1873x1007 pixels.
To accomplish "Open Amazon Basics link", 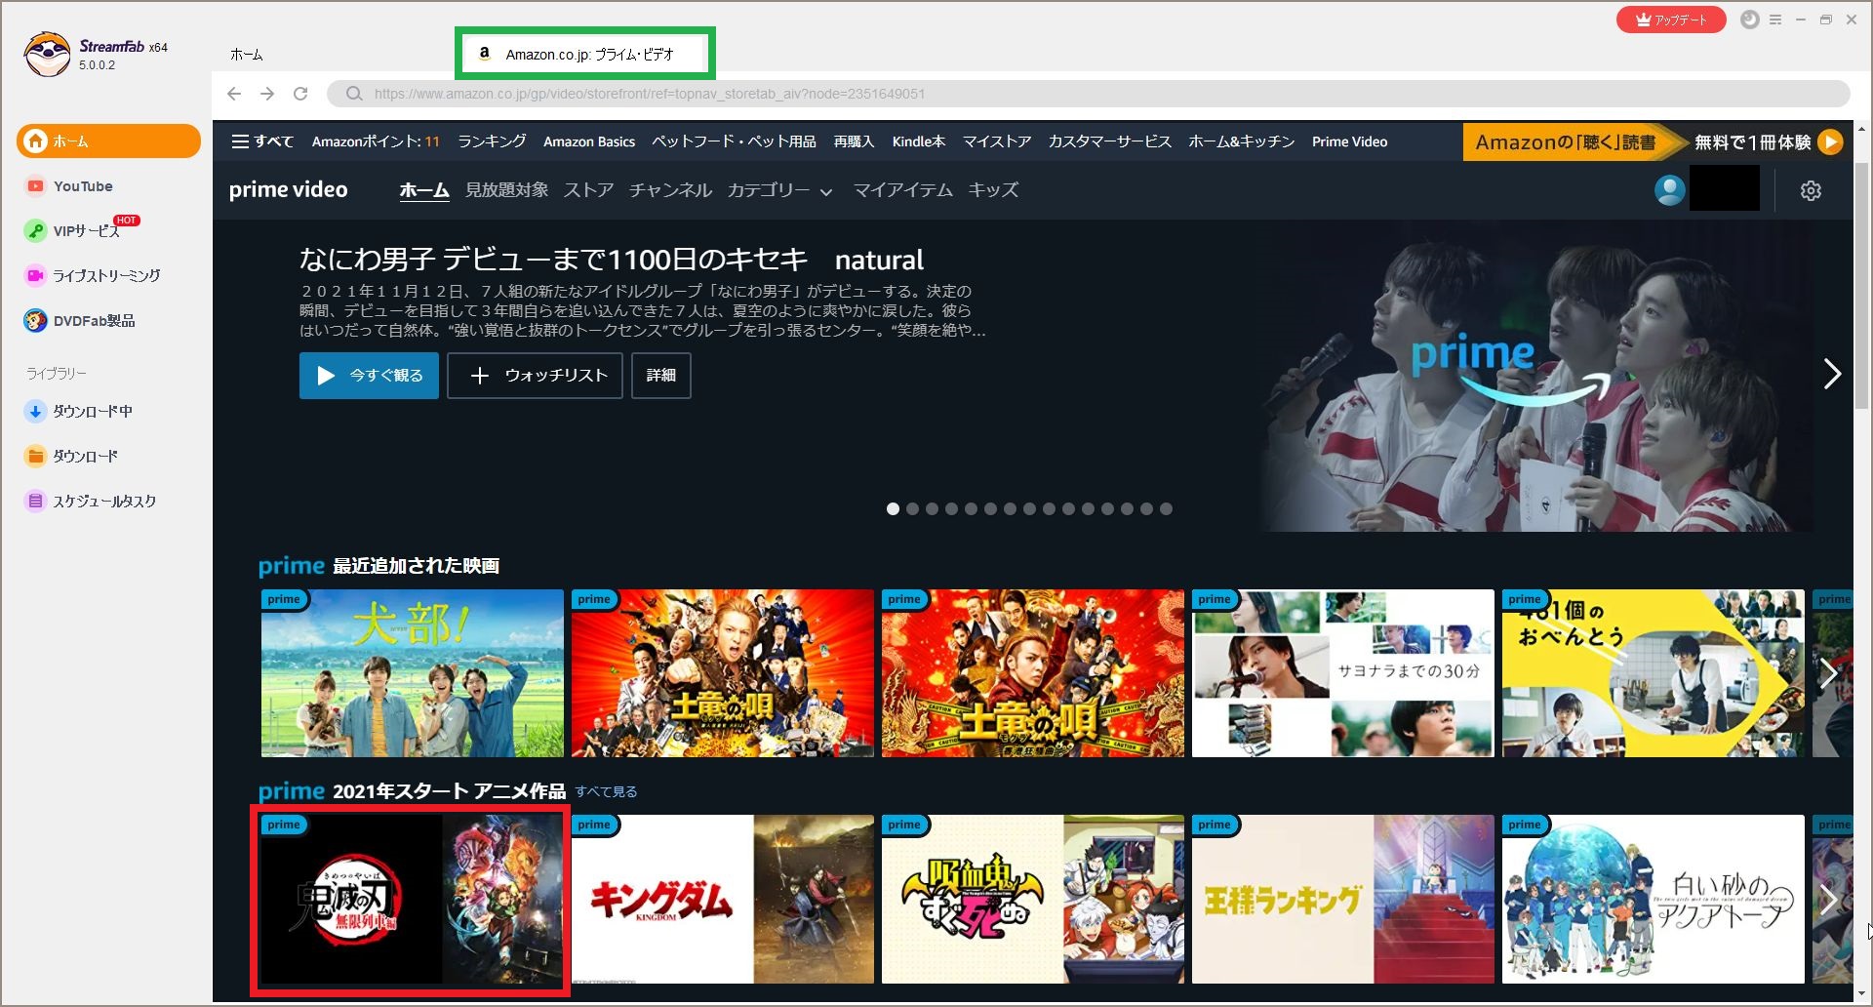I will coord(589,141).
